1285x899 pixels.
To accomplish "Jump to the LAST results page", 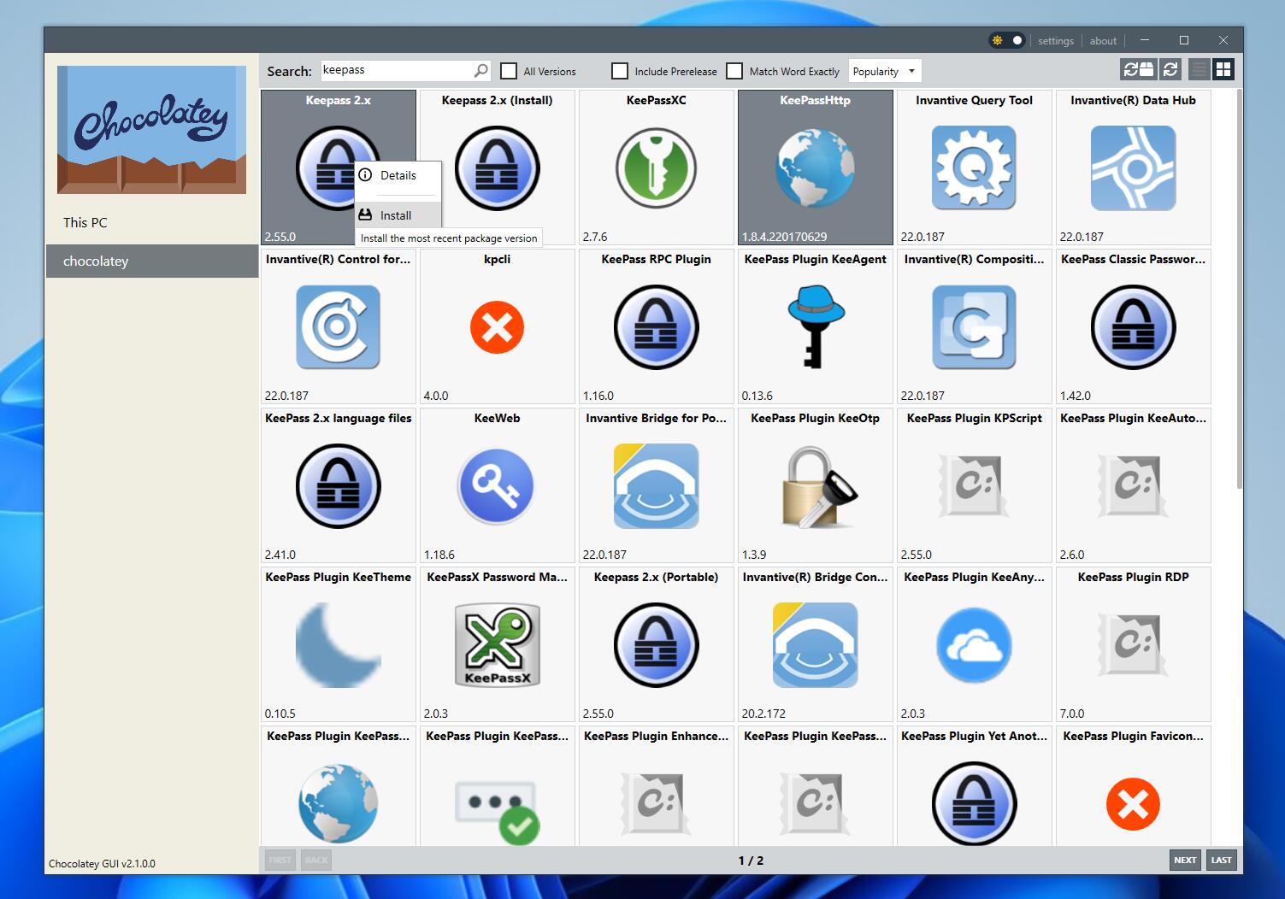I will click(1222, 860).
